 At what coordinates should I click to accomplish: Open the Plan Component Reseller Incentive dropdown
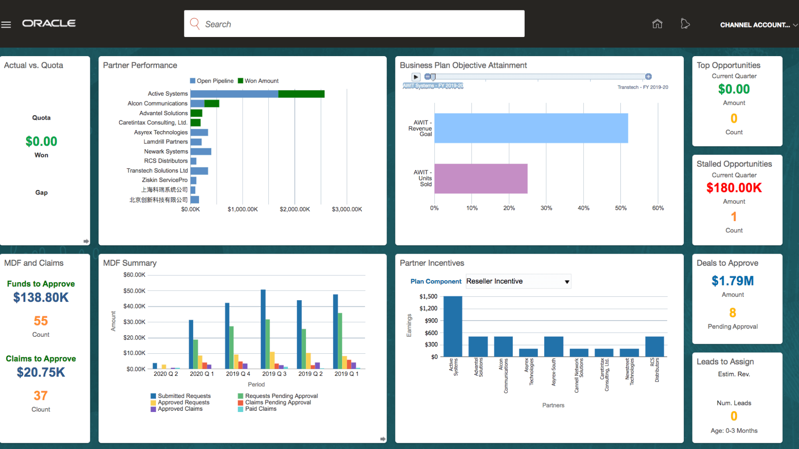click(518, 281)
